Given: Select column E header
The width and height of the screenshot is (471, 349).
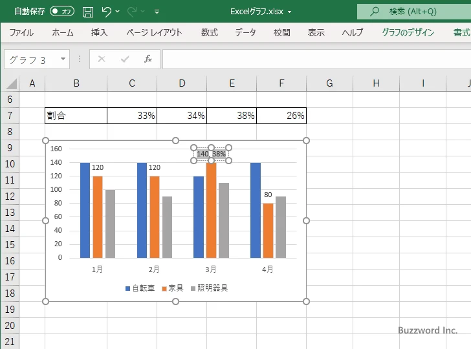Looking at the screenshot, I should (x=232, y=83).
